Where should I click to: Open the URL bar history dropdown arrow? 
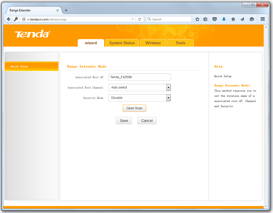point(132,19)
